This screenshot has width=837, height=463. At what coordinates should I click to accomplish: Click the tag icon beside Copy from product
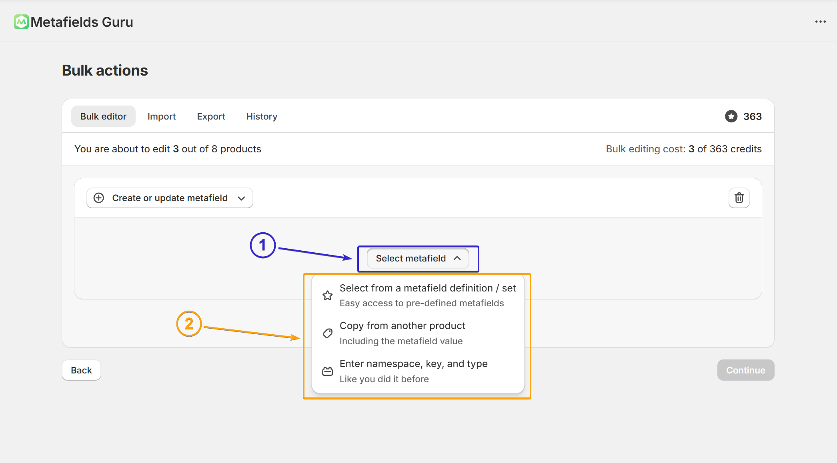tap(327, 333)
